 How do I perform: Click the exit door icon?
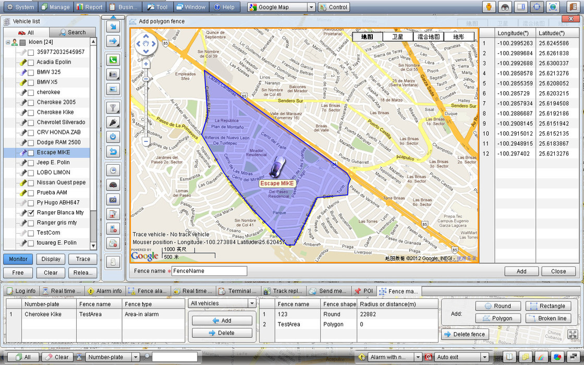coord(573,7)
